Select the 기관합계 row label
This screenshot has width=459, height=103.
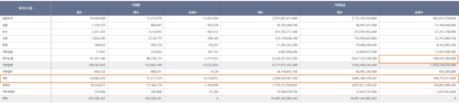click(7, 65)
